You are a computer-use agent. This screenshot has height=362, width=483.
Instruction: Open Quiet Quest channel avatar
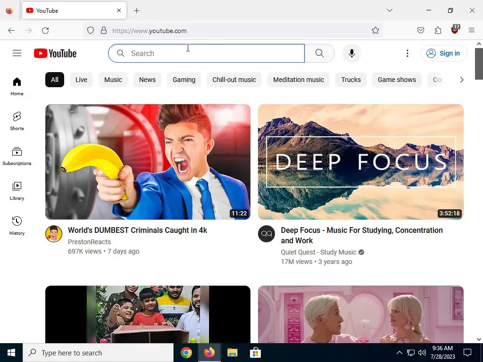point(266,234)
